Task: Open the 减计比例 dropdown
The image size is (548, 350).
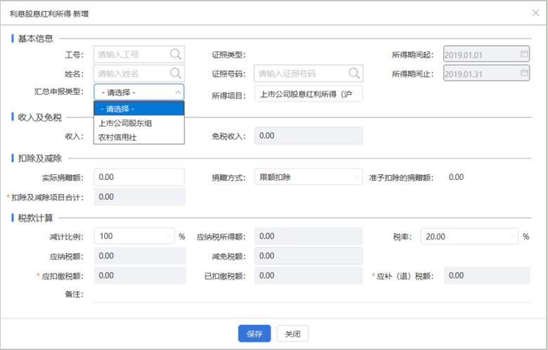Action: (169, 237)
